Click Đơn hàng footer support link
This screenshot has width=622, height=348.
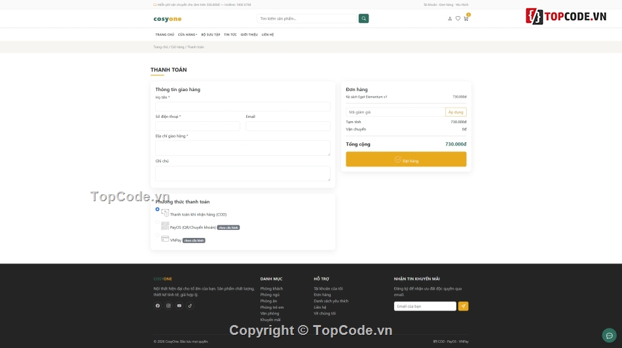click(322, 295)
